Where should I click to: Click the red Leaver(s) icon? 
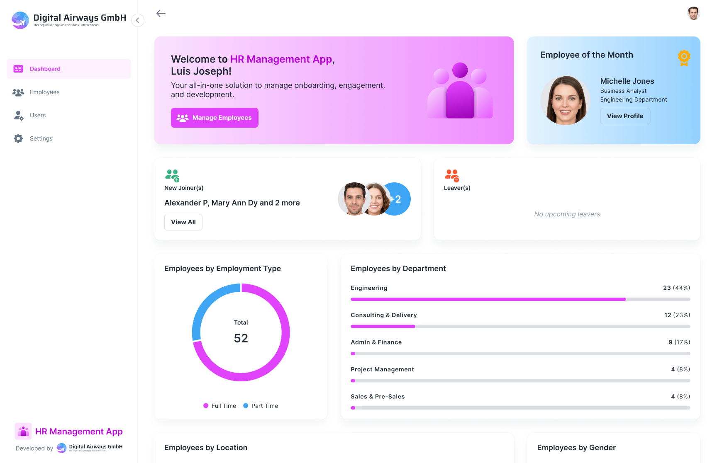coord(452,176)
